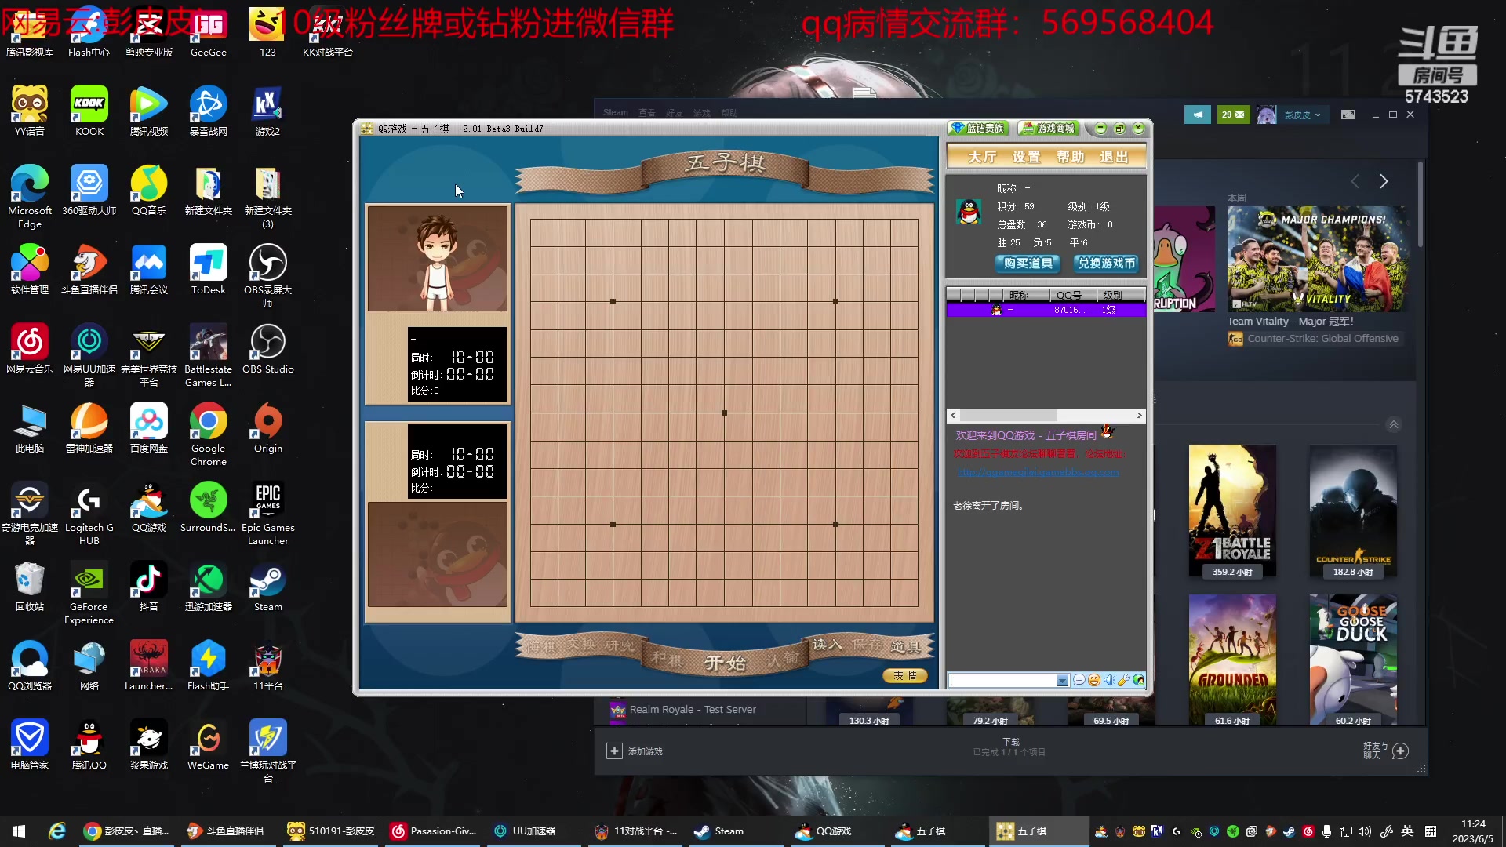Image resolution: width=1506 pixels, height=847 pixels.
Task: Open the KOOK desktop icon
Action: [89, 111]
